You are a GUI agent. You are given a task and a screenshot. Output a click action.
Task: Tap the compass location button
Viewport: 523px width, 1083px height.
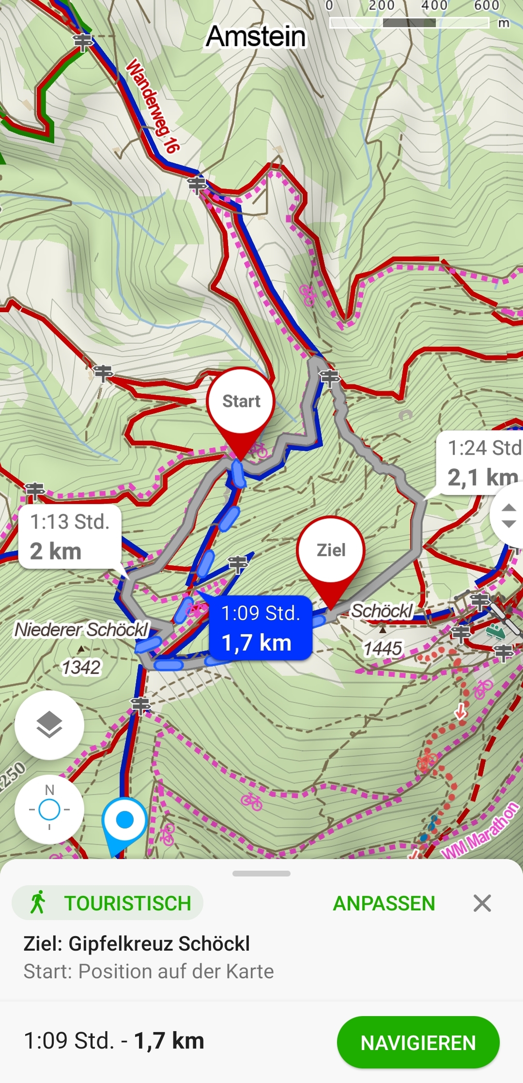pos(49,809)
